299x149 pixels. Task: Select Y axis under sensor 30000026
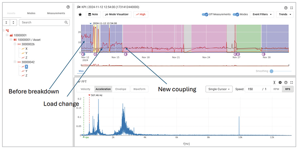tap(26, 53)
